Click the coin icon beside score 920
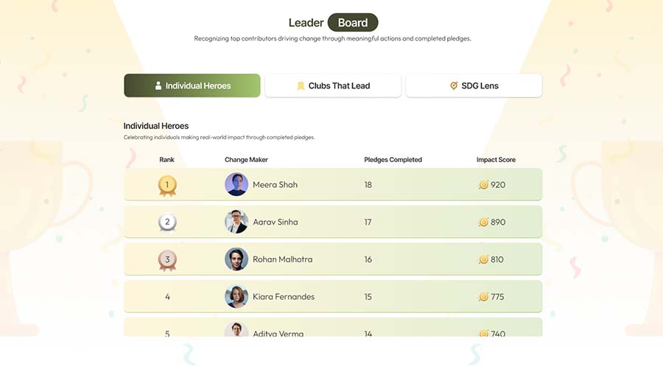Image resolution: width=663 pixels, height=372 pixels. click(483, 185)
